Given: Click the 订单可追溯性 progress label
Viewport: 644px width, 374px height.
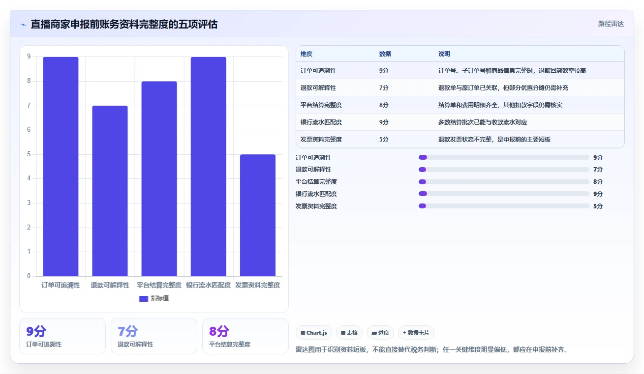Looking at the screenshot, I should click(313, 158).
